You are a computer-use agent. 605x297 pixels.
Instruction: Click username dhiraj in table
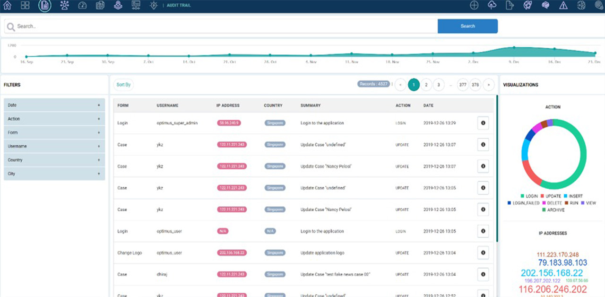[x=163, y=274]
